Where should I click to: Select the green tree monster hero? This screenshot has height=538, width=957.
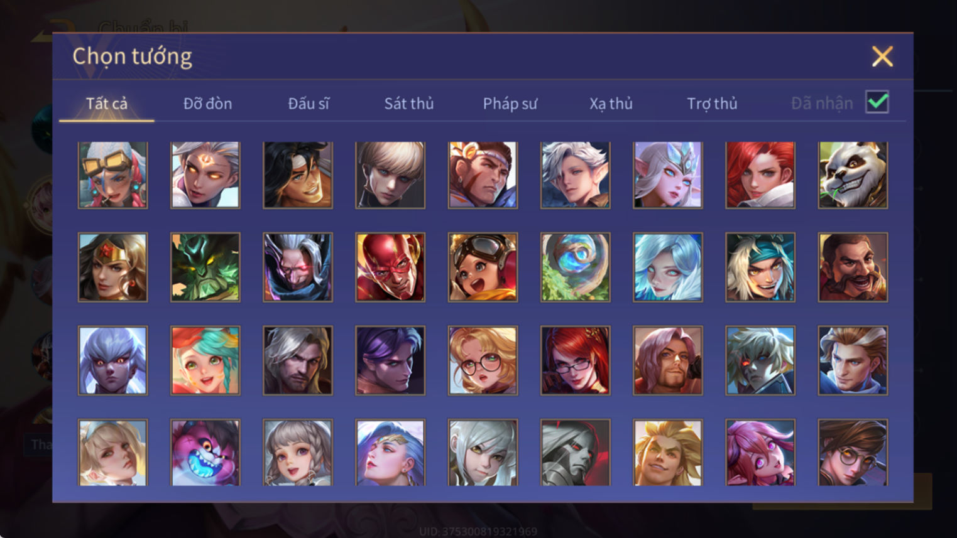pyautogui.click(x=205, y=267)
